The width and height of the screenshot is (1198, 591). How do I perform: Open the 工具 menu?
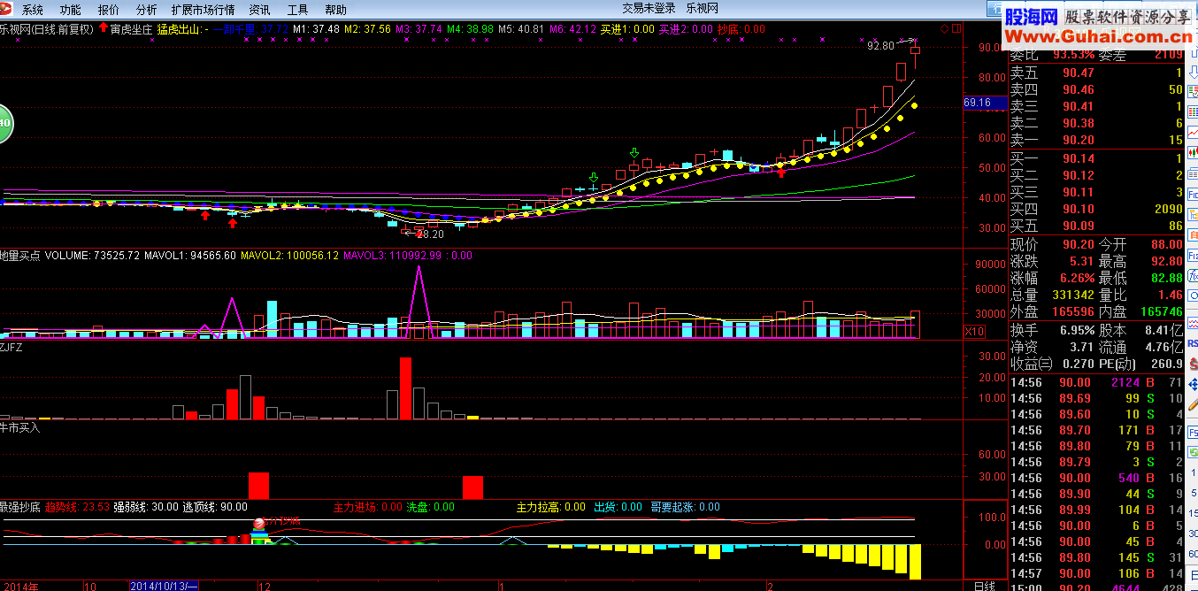point(298,10)
